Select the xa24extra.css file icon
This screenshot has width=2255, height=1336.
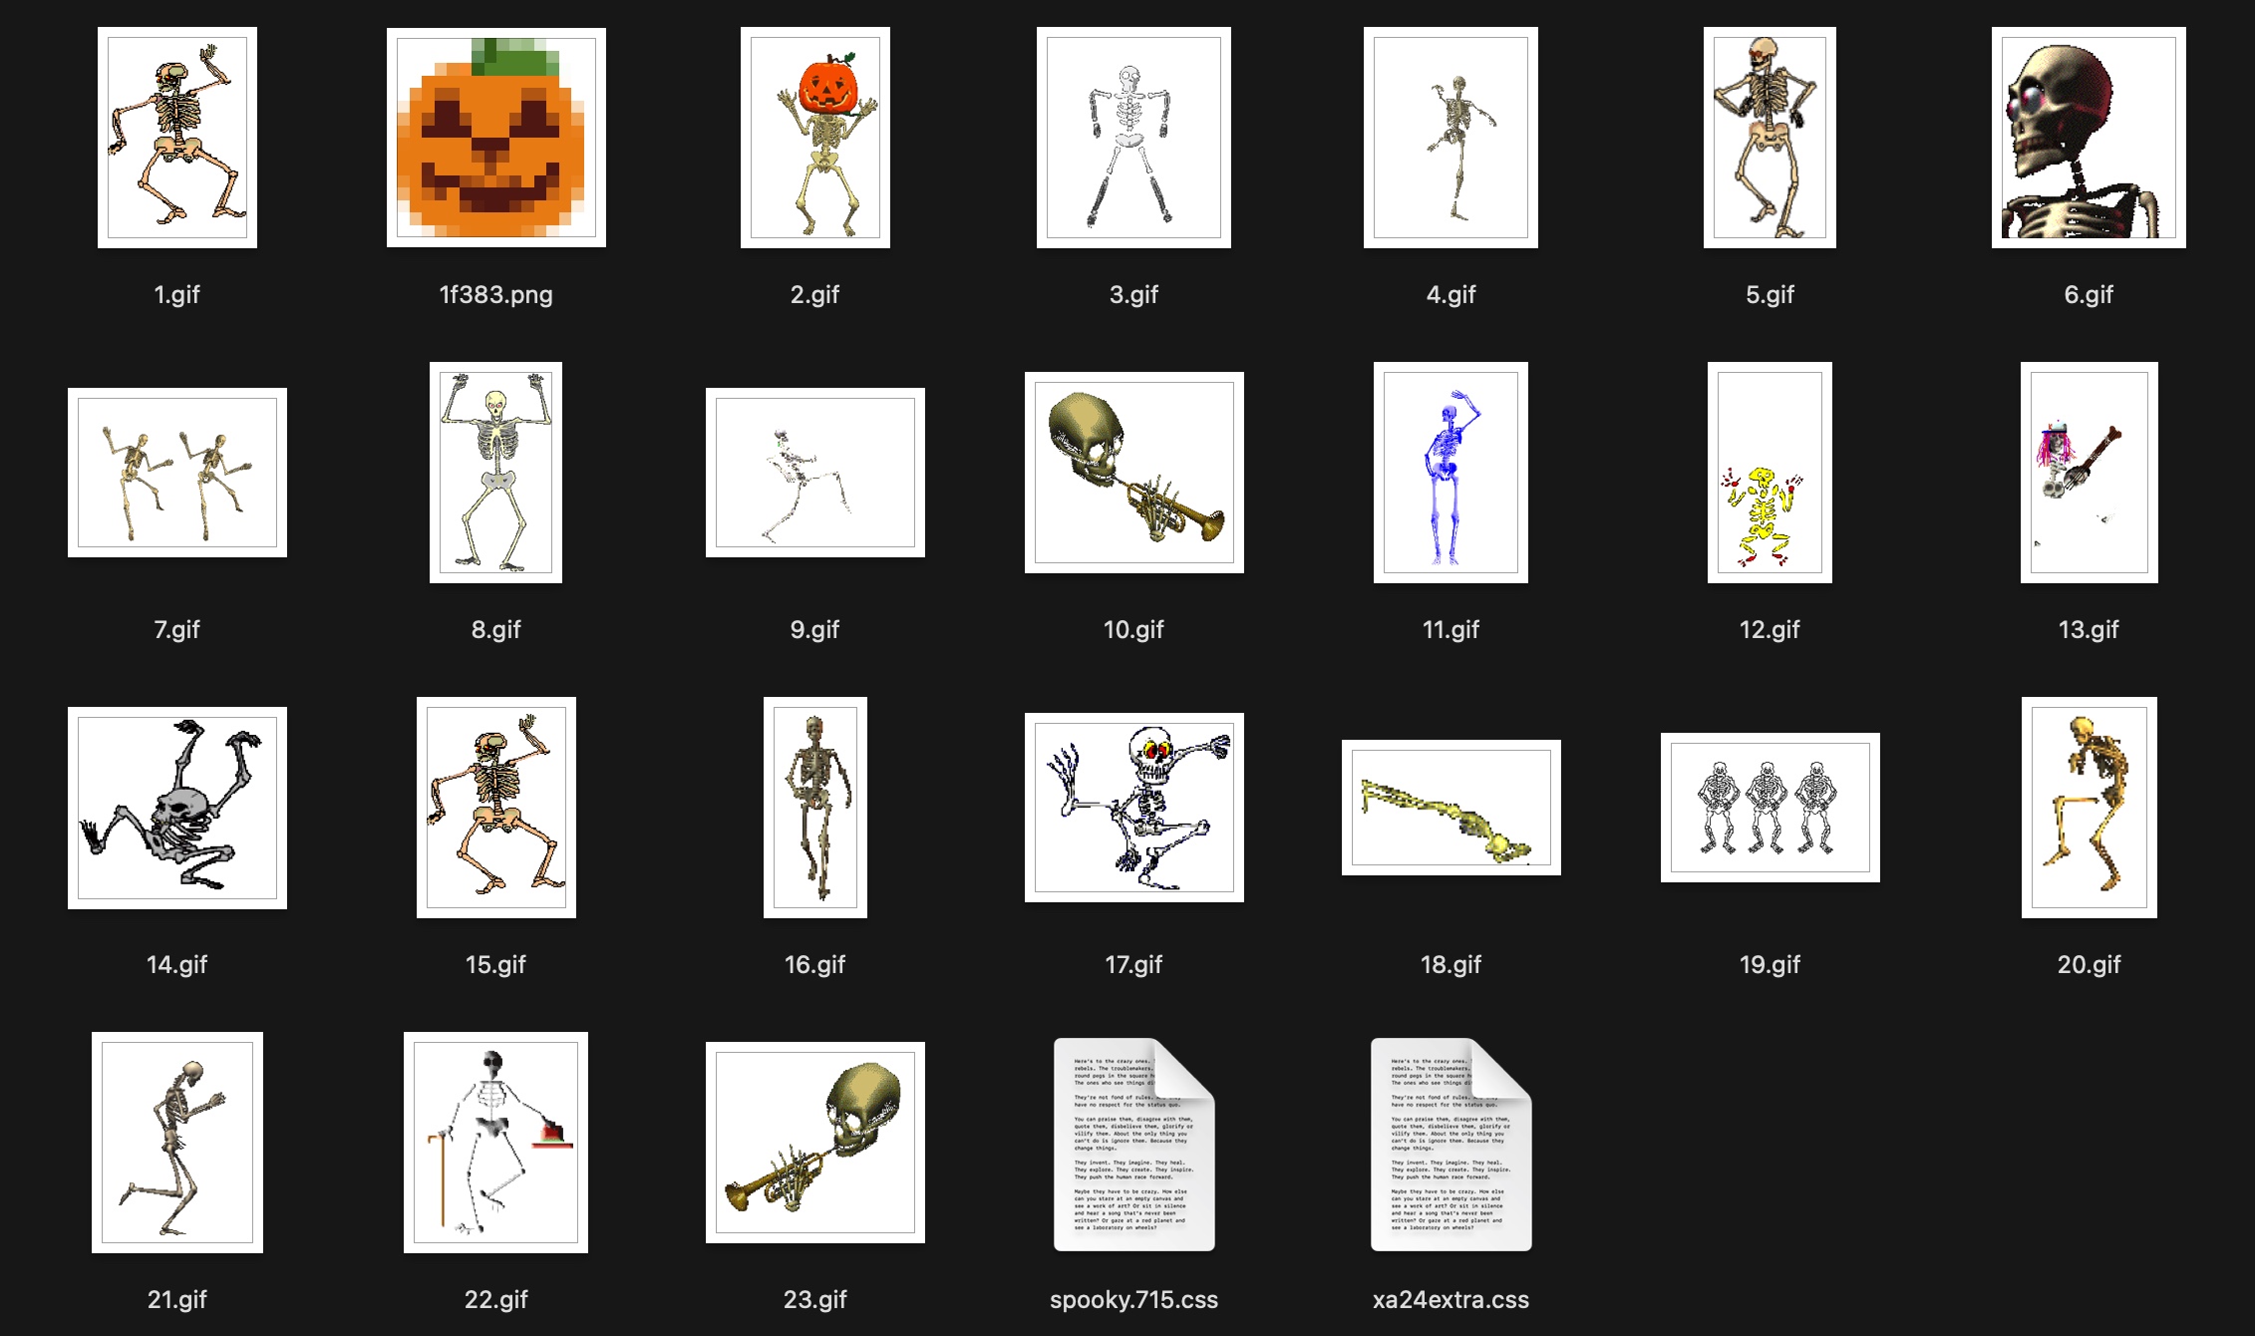click(x=1450, y=1145)
